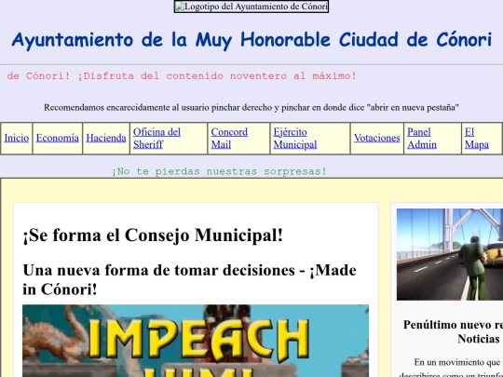Open the Panel Admin link
Viewport: 503px width, 377px height.
(422, 138)
